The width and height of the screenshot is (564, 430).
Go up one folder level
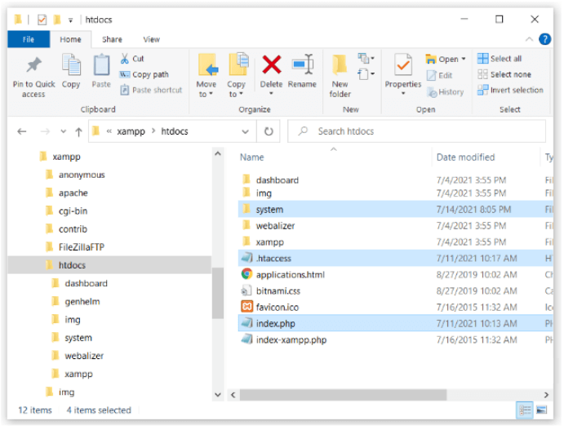(x=78, y=131)
